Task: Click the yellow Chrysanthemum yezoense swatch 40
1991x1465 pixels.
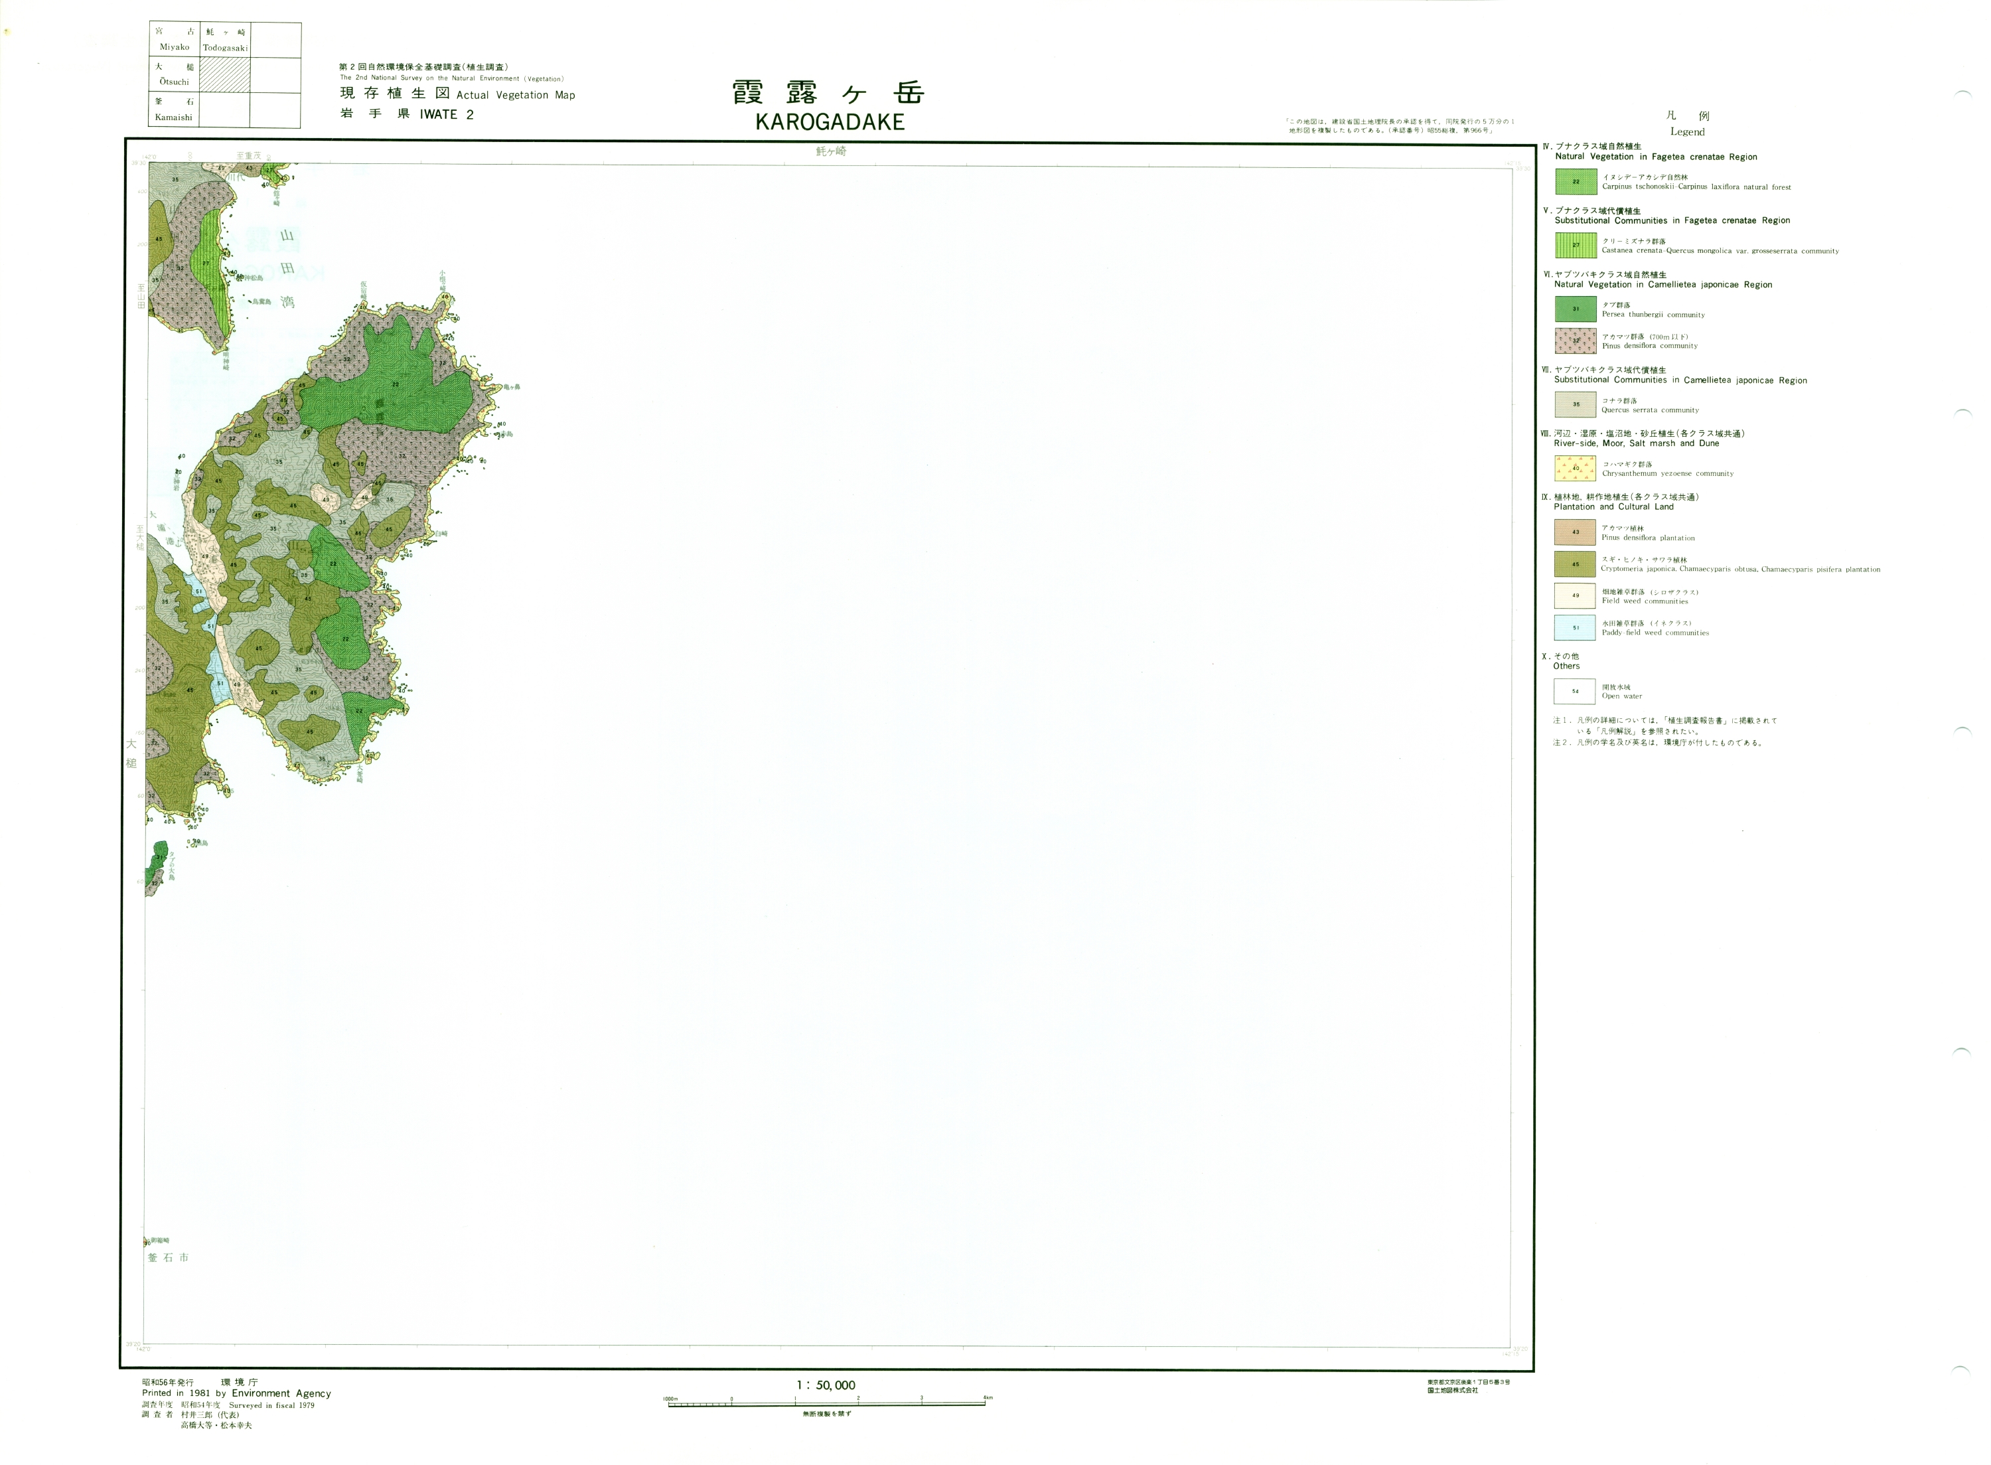Action: click(1576, 467)
